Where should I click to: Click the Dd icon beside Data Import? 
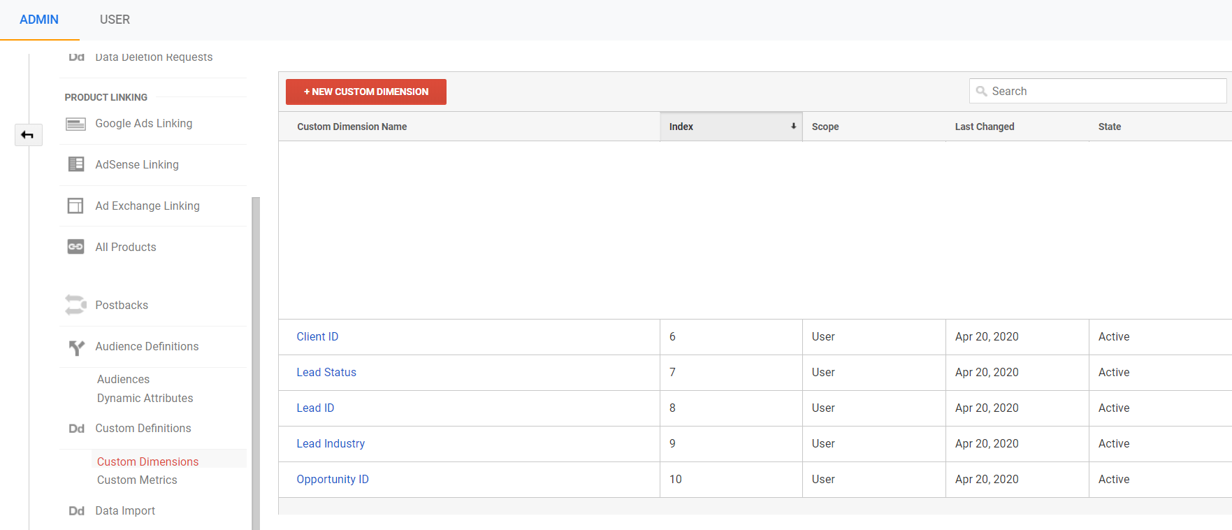[x=76, y=511]
